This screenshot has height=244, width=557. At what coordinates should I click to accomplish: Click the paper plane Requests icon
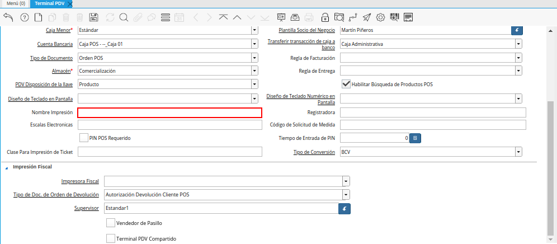pos(367,17)
